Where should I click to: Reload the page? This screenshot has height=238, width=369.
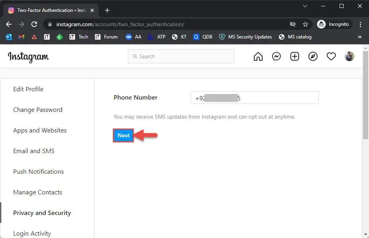pyautogui.click(x=35, y=24)
